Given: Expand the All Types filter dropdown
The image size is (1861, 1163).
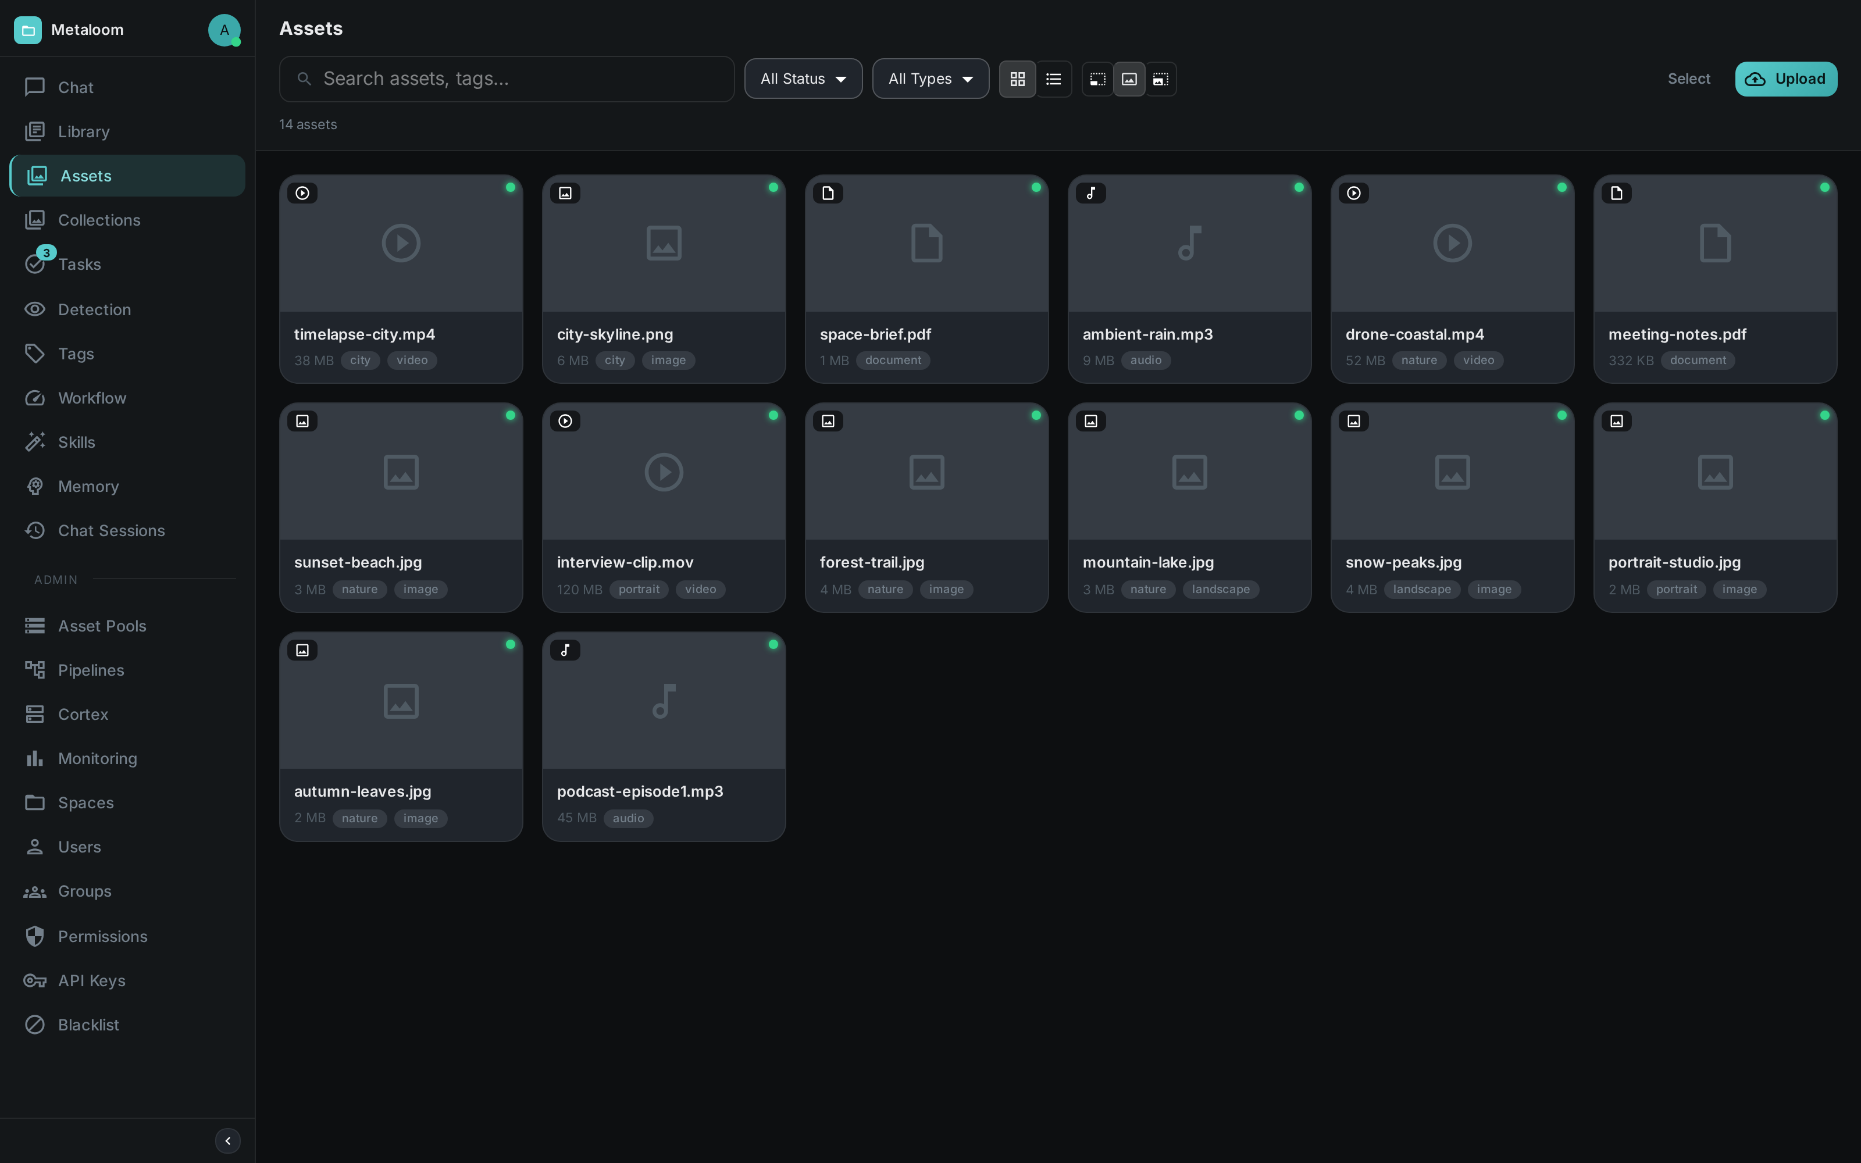Looking at the screenshot, I should (930, 79).
